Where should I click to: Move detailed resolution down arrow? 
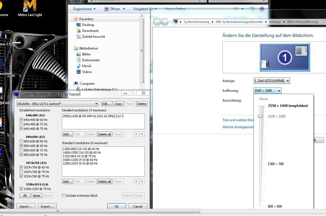pyautogui.click(x=142, y=134)
